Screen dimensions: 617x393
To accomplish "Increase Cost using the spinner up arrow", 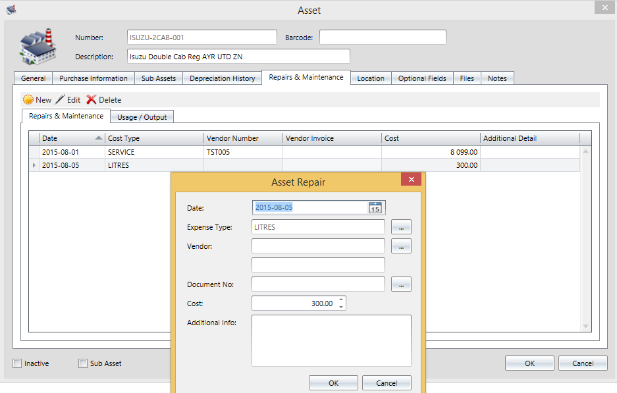I will click(340, 300).
